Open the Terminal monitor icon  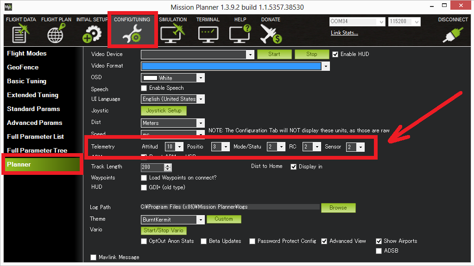click(x=208, y=33)
